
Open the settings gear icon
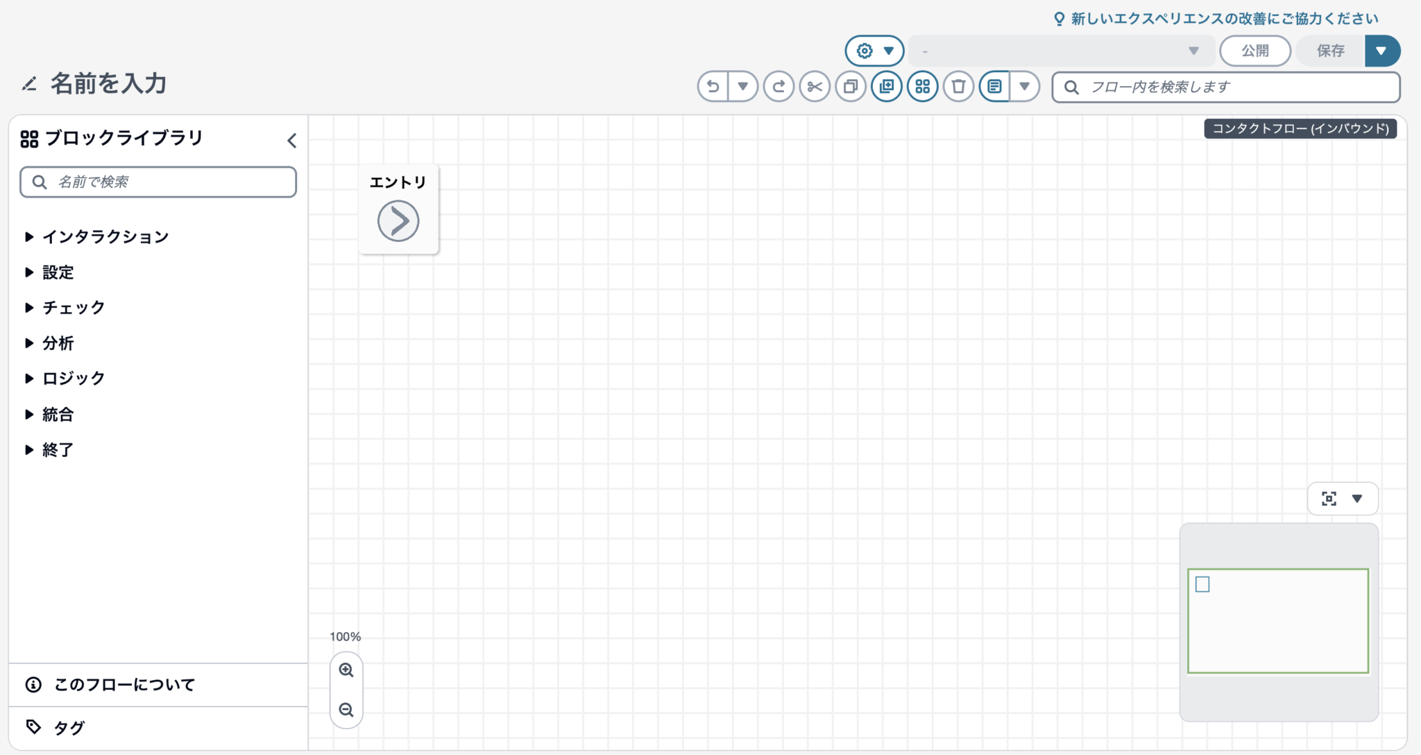(864, 51)
